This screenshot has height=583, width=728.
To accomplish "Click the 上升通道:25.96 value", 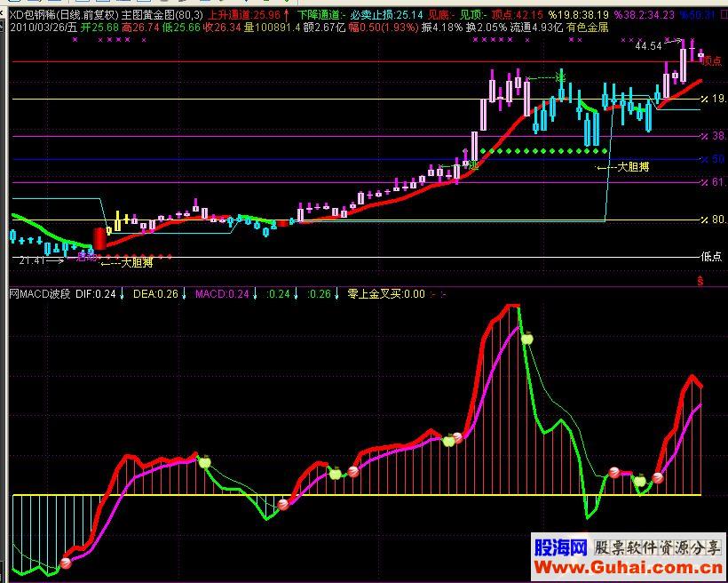I will click(244, 15).
